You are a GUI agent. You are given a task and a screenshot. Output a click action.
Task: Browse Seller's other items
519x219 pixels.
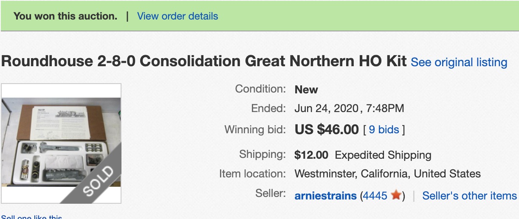[469, 196]
